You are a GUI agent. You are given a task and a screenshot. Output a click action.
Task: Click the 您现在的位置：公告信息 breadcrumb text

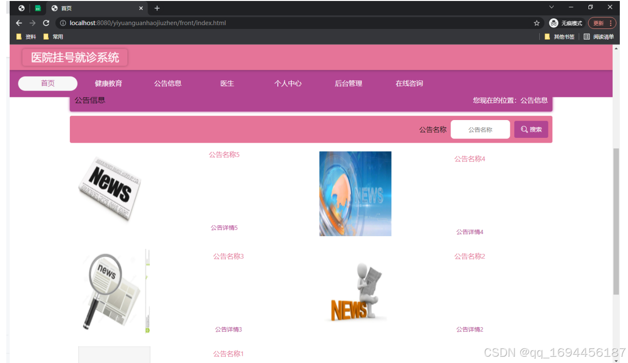tap(510, 100)
